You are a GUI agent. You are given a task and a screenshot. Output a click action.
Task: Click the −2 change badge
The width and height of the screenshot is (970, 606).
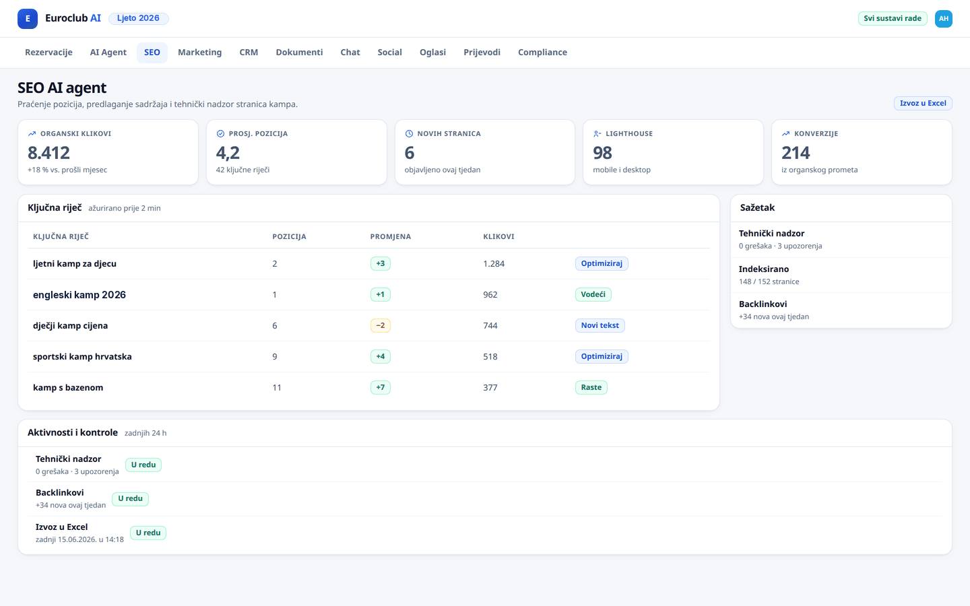point(381,325)
